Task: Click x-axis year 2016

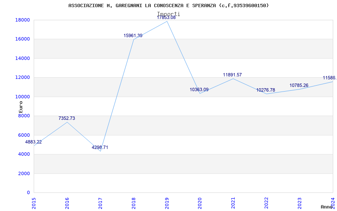Action: pos(67,203)
